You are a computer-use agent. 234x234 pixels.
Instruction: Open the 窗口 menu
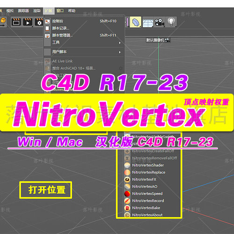click(x=60, y=11)
